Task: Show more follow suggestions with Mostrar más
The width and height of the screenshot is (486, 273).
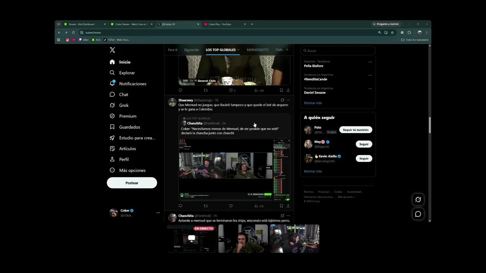Action: (x=313, y=171)
